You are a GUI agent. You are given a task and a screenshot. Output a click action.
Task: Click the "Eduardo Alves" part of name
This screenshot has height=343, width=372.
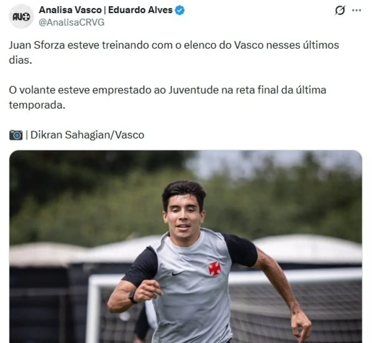click(x=140, y=10)
